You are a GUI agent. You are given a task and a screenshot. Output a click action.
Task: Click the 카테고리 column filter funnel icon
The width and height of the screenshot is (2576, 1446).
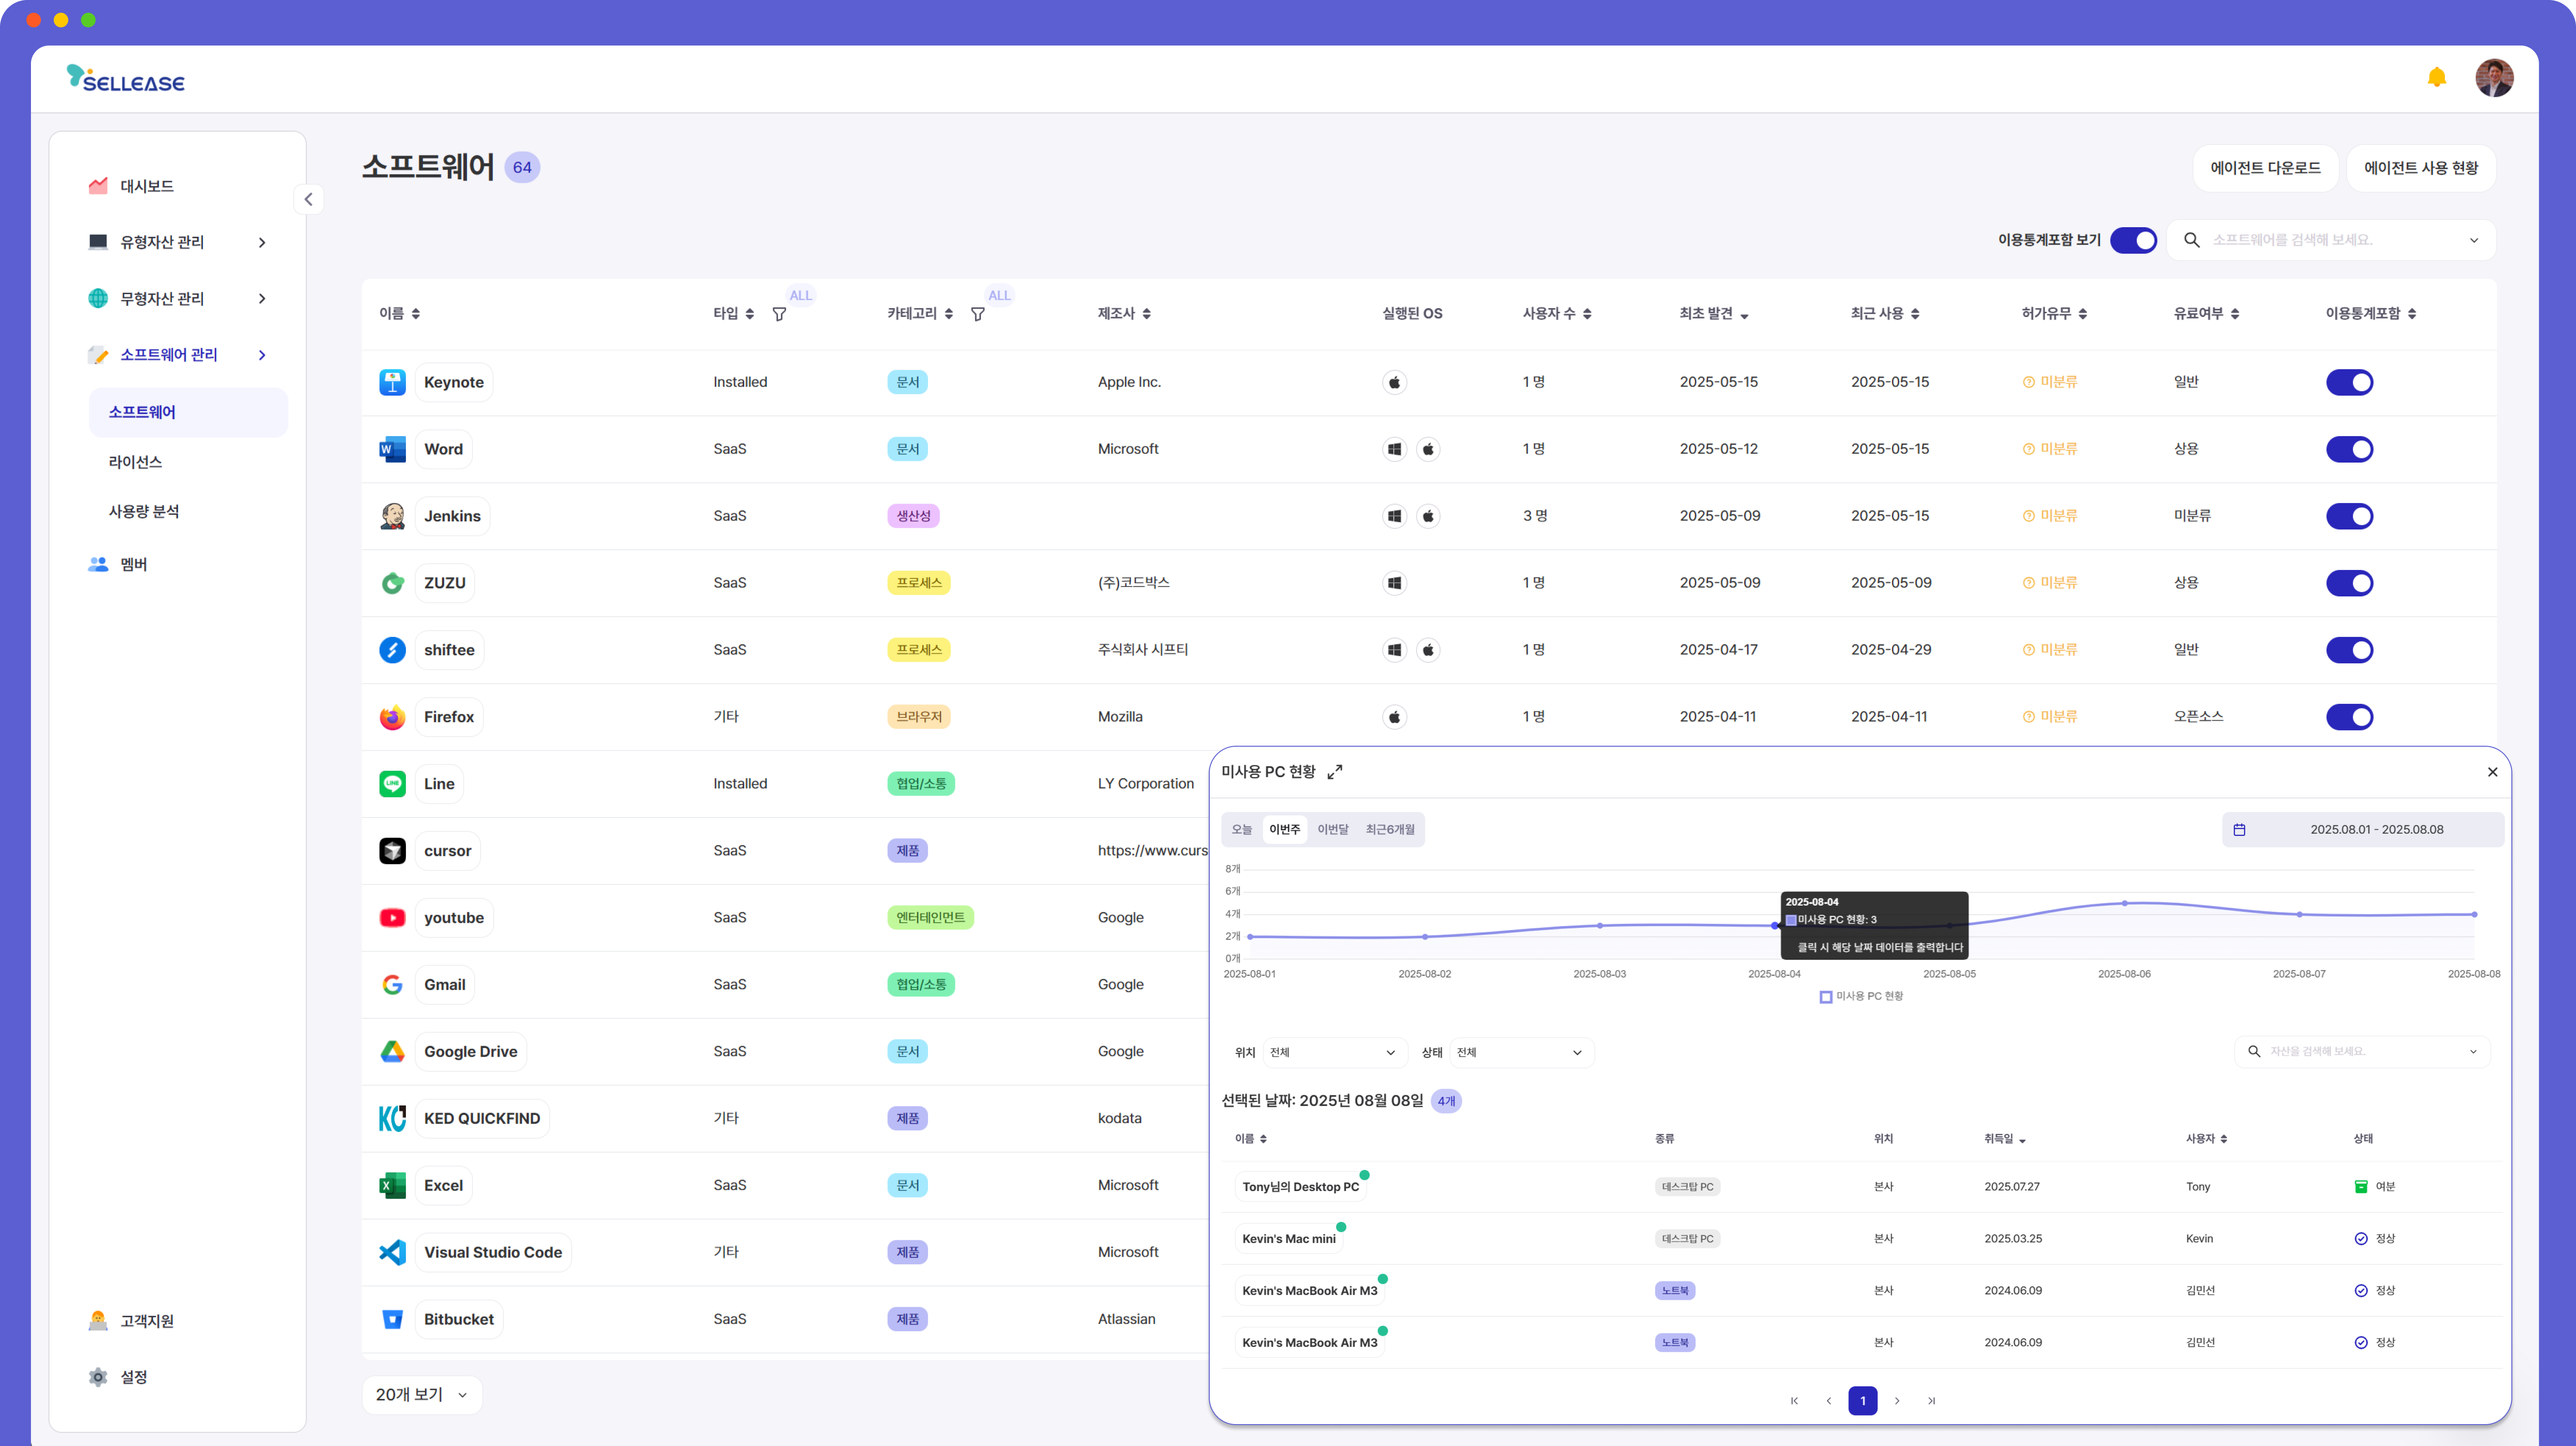tap(977, 314)
